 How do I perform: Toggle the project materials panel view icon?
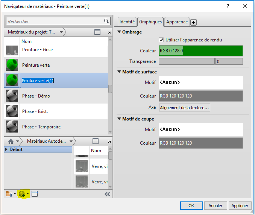[x=97, y=32]
